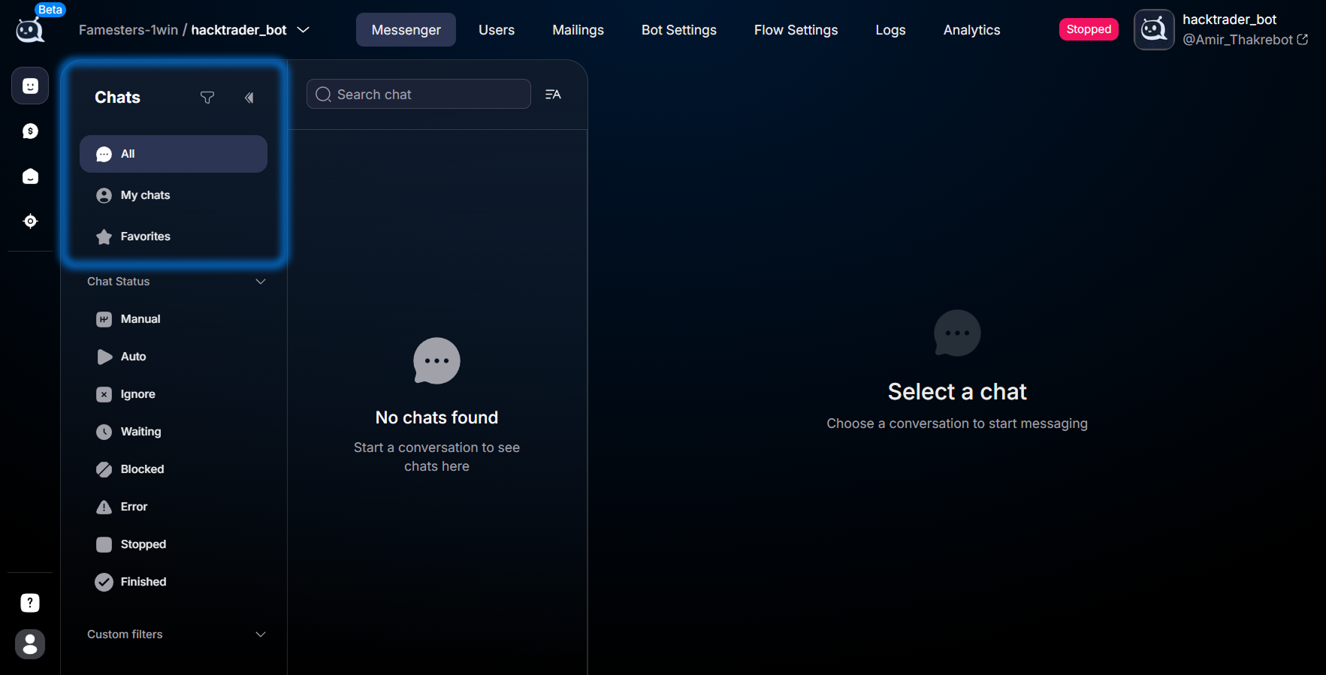Screen dimensions: 1326x675
Task: Open the help question mark icon
Action: pyautogui.click(x=30, y=603)
